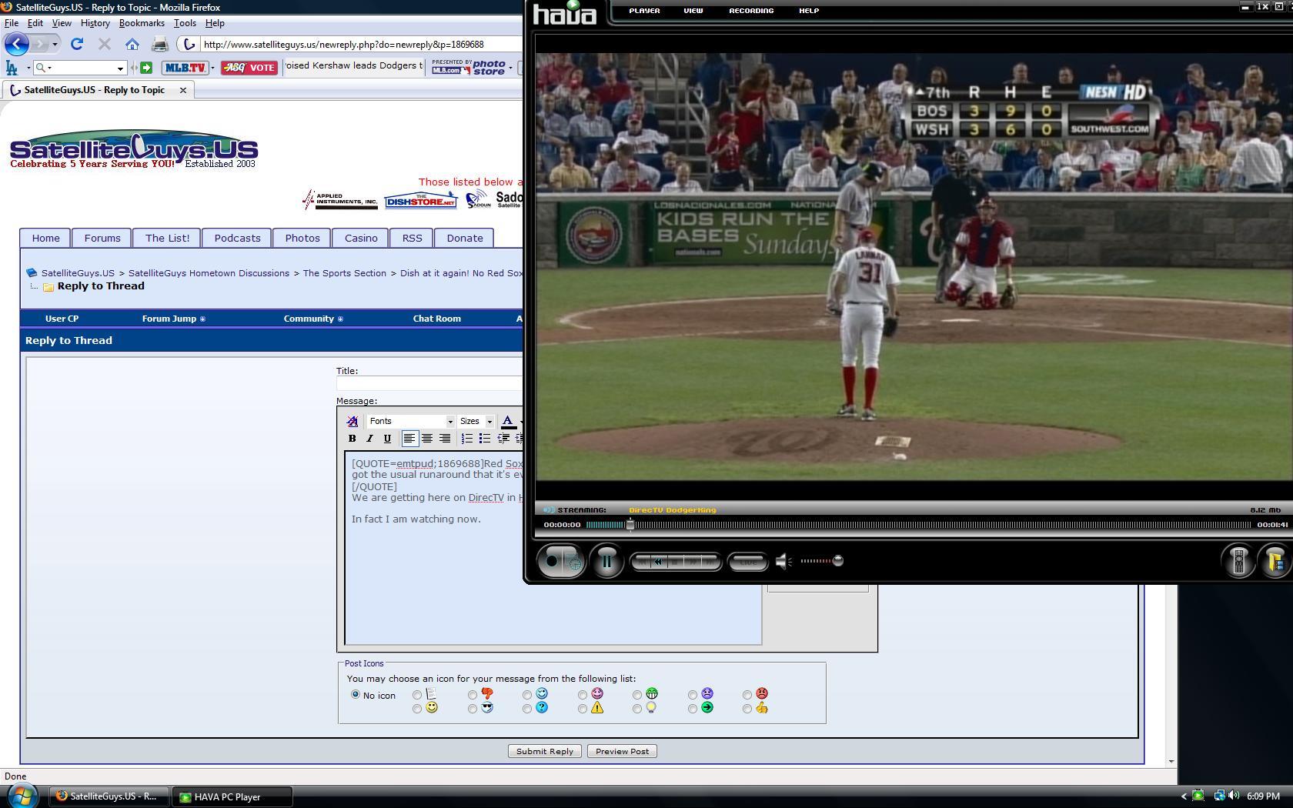Start recording in the HAVA player
Image resolution: width=1293 pixels, height=808 pixels.
tap(553, 561)
